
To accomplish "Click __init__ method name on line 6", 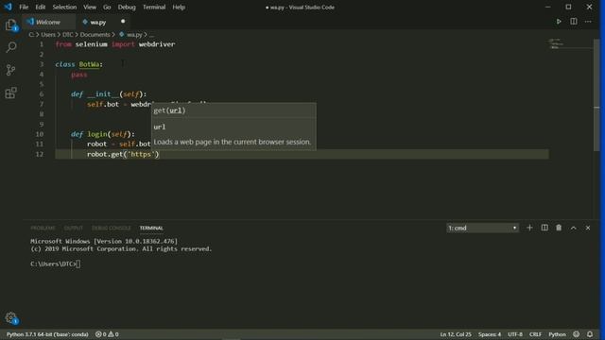I will 103,94.
